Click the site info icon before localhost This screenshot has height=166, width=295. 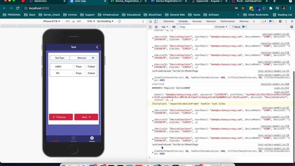click(26, 8)
